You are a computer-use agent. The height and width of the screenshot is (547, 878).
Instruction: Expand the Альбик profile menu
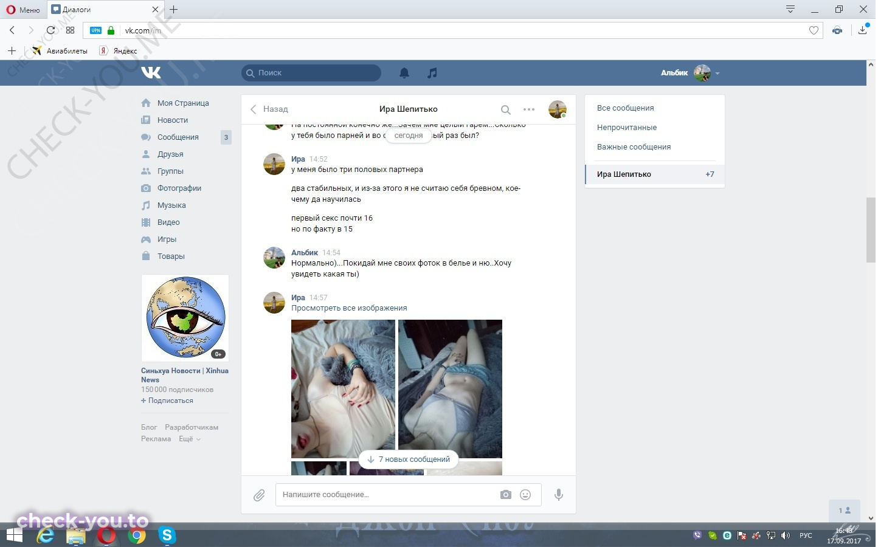[690, 73]
